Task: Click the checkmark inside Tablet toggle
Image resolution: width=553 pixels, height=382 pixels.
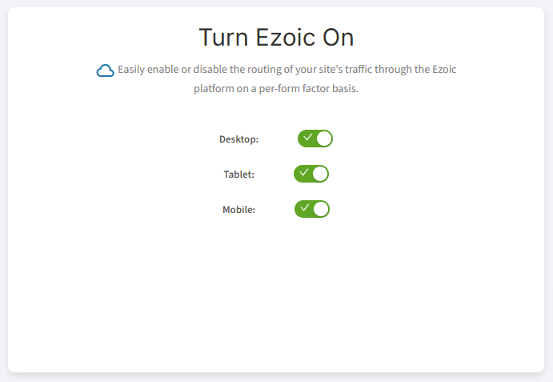Action: coord(303,173)
